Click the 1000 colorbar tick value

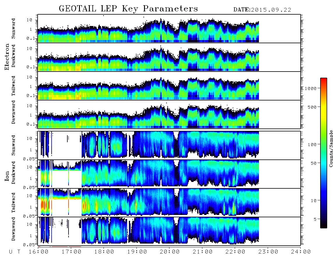[311, 88]
